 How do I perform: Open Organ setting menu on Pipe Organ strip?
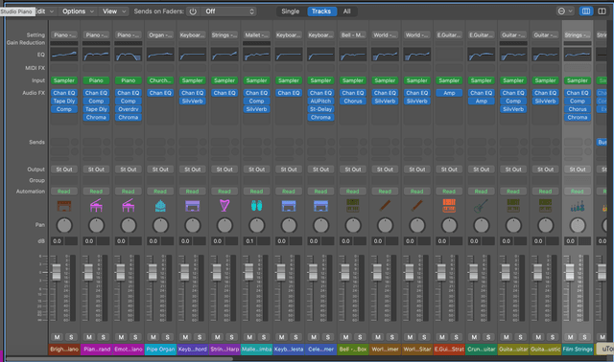click(x=160, y=34)
